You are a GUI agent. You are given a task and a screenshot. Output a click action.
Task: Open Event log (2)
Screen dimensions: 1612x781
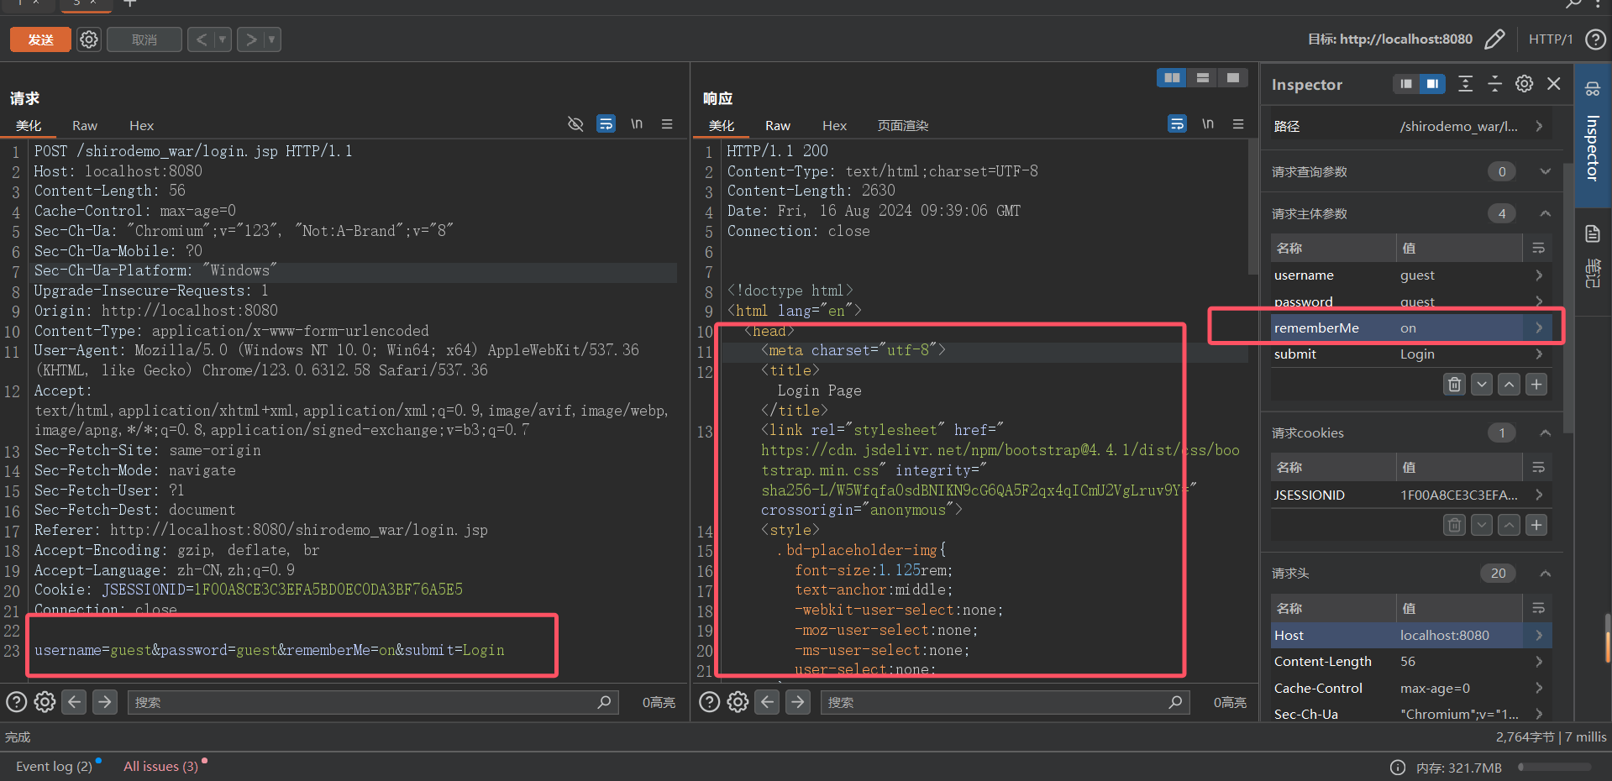(x=55, y=766)
